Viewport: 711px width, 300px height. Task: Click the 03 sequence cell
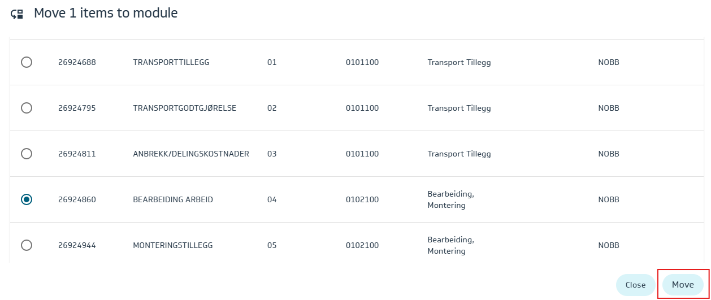point(272,154)
